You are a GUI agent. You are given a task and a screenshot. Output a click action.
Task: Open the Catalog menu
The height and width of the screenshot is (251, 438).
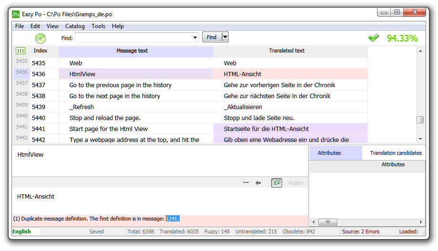pos(75,26)
